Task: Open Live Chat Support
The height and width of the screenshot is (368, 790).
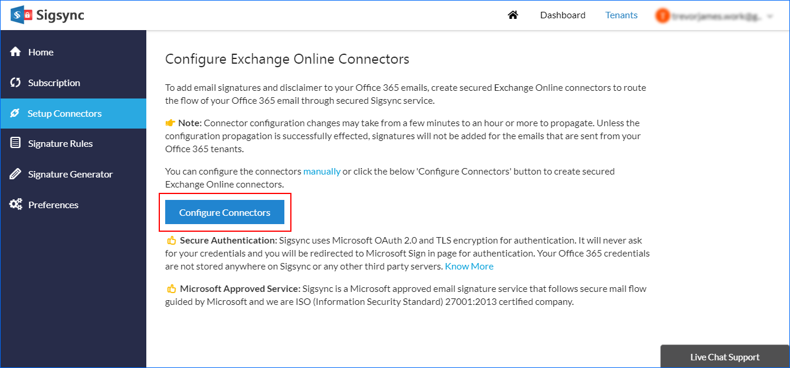Action: click(724, 357)
